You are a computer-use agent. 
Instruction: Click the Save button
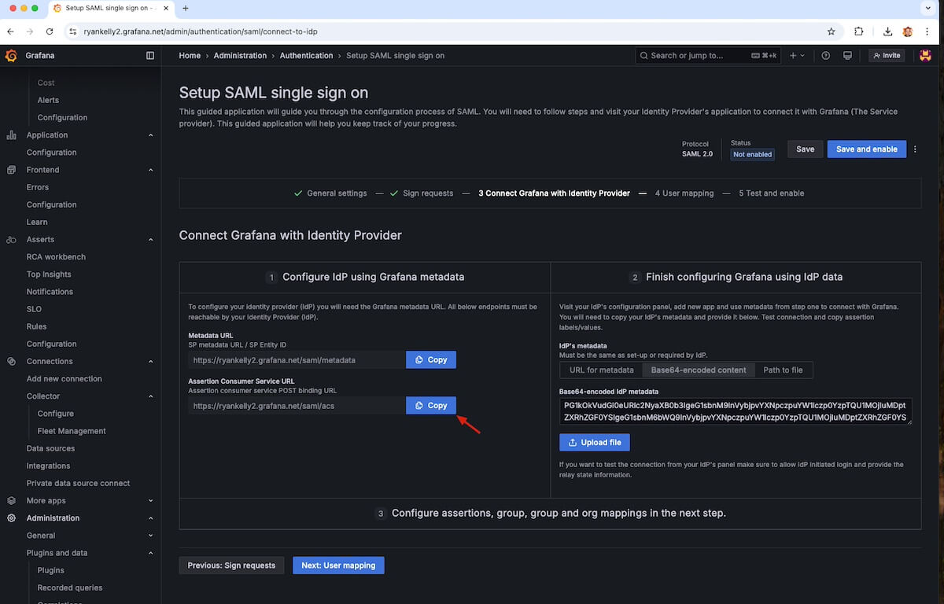pyautogui.click(x=805, y=149)
